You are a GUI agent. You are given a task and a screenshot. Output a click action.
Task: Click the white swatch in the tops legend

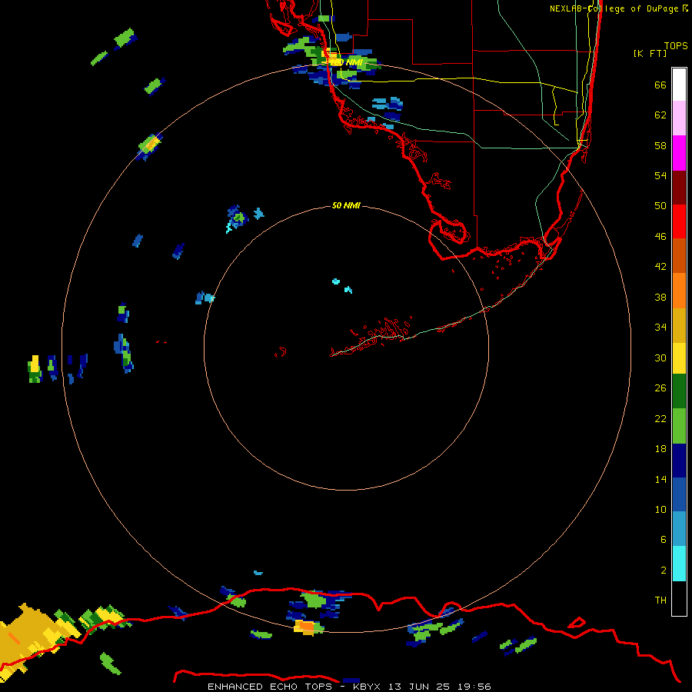pyautogui.click(x=679, y=85)
